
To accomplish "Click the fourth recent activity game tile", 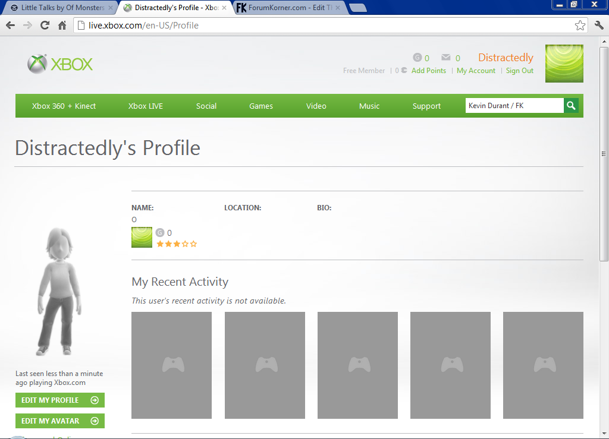I will point(451,365).
